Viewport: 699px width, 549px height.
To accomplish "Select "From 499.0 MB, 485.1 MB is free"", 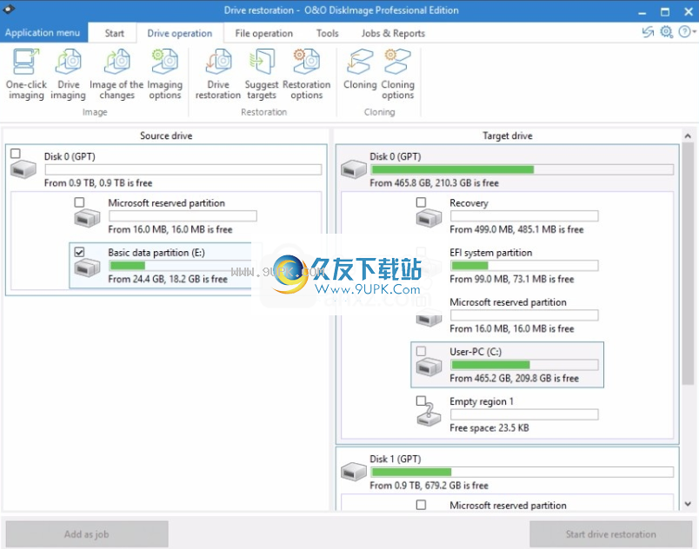I will coord(516,229).
